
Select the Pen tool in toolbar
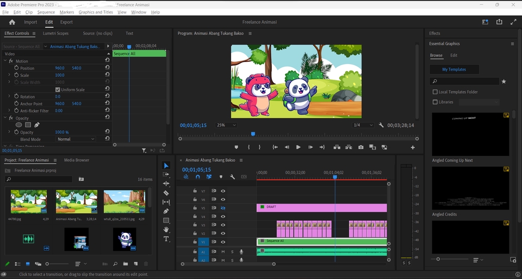point(166,211)
